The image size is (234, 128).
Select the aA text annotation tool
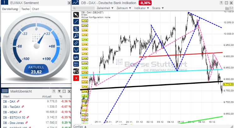(x=76, y=57)
